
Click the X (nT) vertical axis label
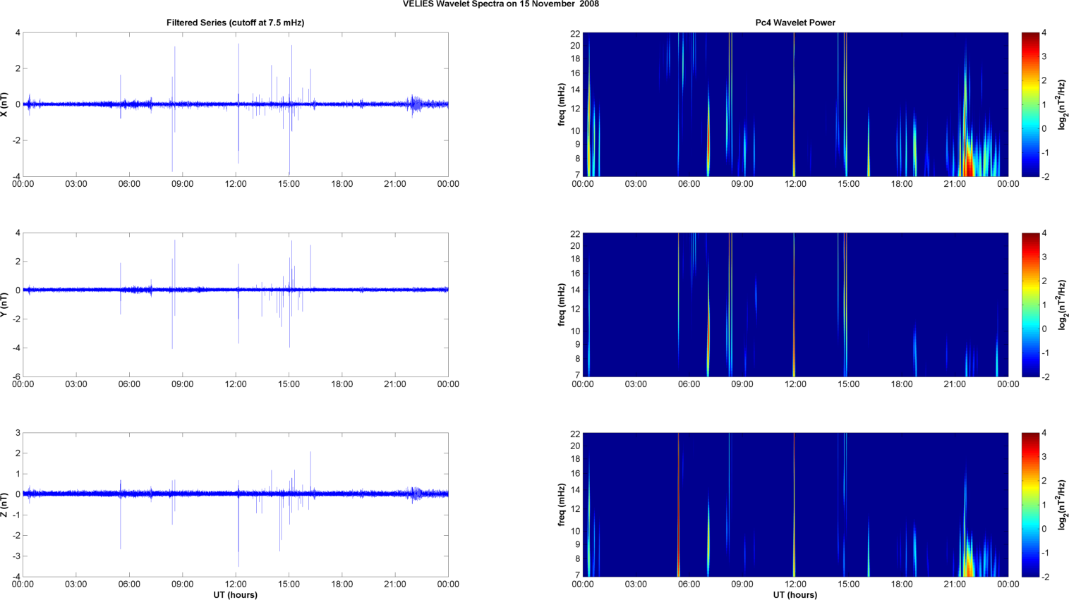point(5,104)
